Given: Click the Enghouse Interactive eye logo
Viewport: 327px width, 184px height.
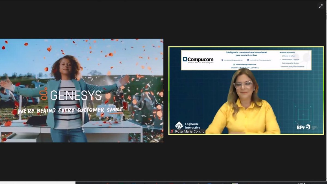Looking at the screenshot, I should click(180, 125).
